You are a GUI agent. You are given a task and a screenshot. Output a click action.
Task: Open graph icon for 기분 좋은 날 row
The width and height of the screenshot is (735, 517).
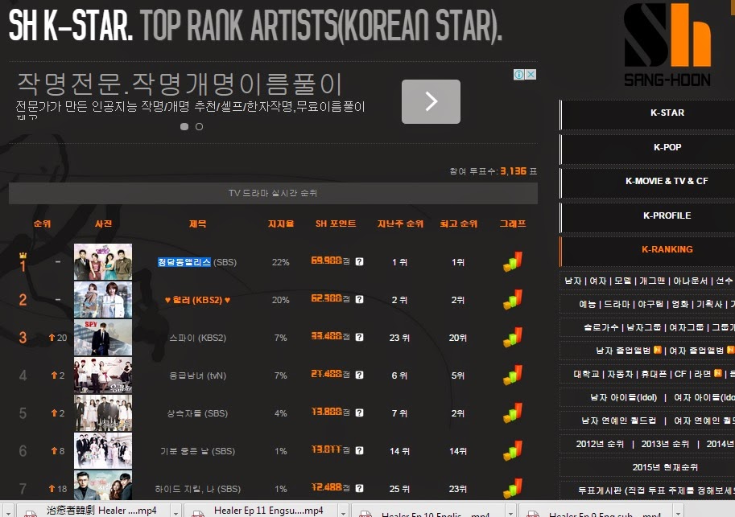pos(512,451)
